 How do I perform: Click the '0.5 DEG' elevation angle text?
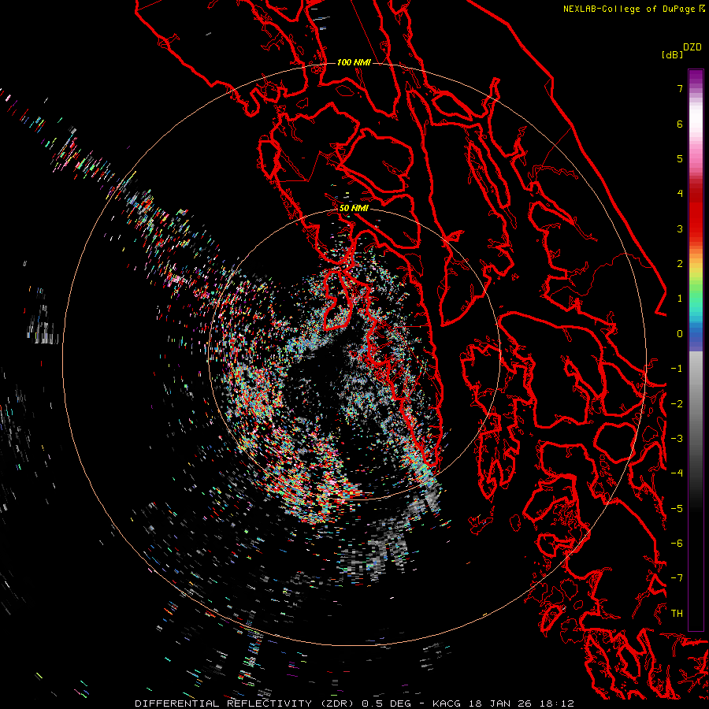[x=386, y=703]
